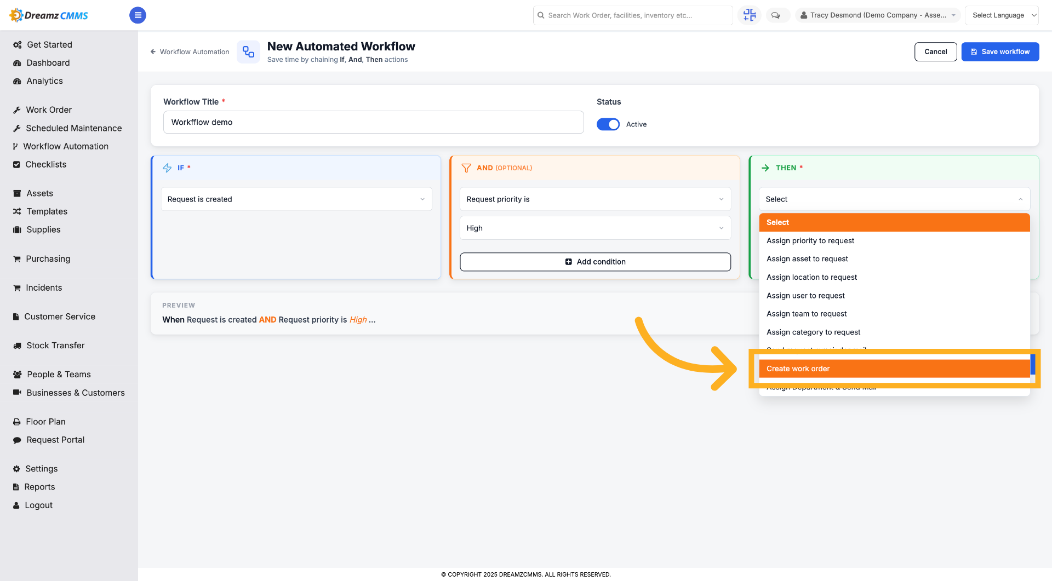Click the Businesses & Customers camera icon
This screenshot has height=581, width=1052.
pos(17,393)
